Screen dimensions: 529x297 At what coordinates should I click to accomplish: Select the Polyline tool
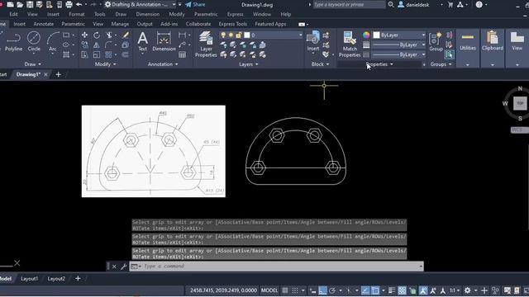click(13, 41)
